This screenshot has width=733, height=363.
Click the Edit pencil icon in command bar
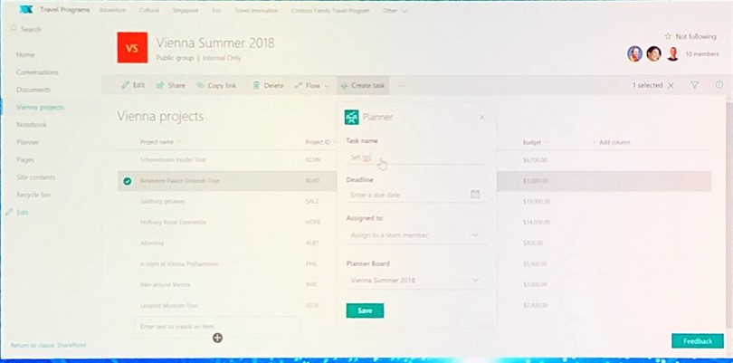[125, 85]
